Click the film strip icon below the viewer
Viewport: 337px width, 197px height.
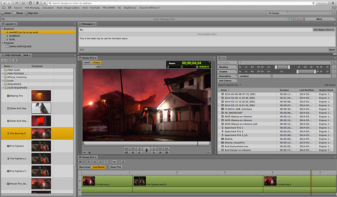pyautogui.click(x=90, y=152)
